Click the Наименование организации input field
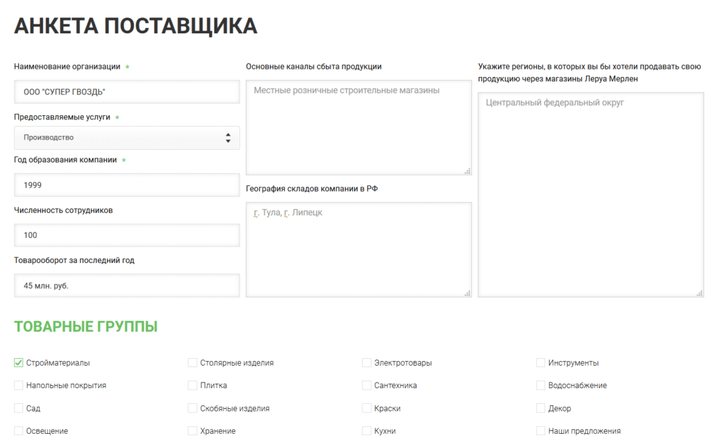Image resolution: width=711 pixels, height=447 pixels. 127,92
